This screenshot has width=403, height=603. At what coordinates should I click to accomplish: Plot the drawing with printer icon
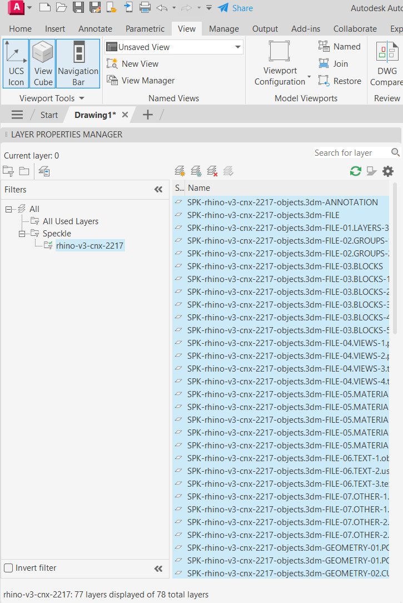tap(145, 7)
